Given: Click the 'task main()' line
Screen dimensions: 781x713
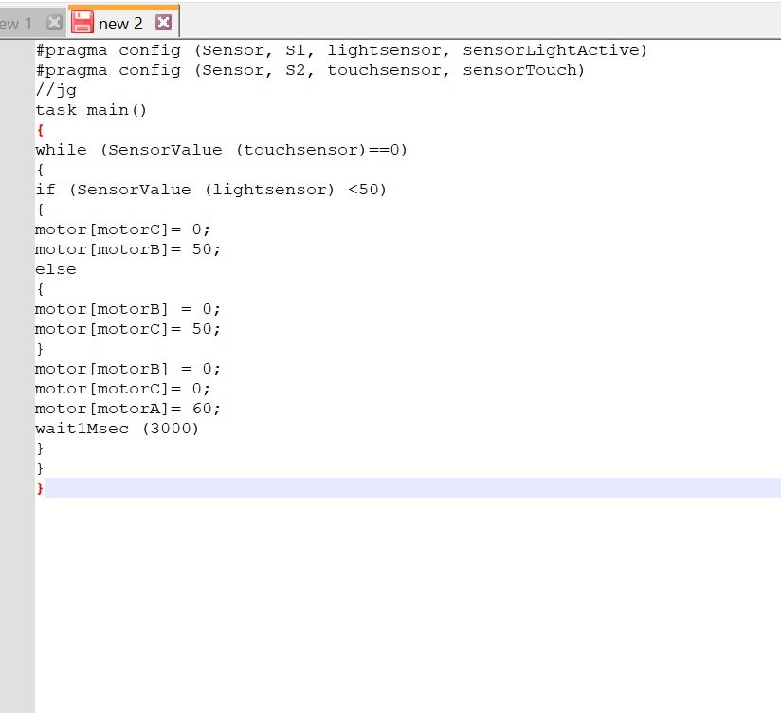Looking at the screenshot, I should [x=91, y=110].
